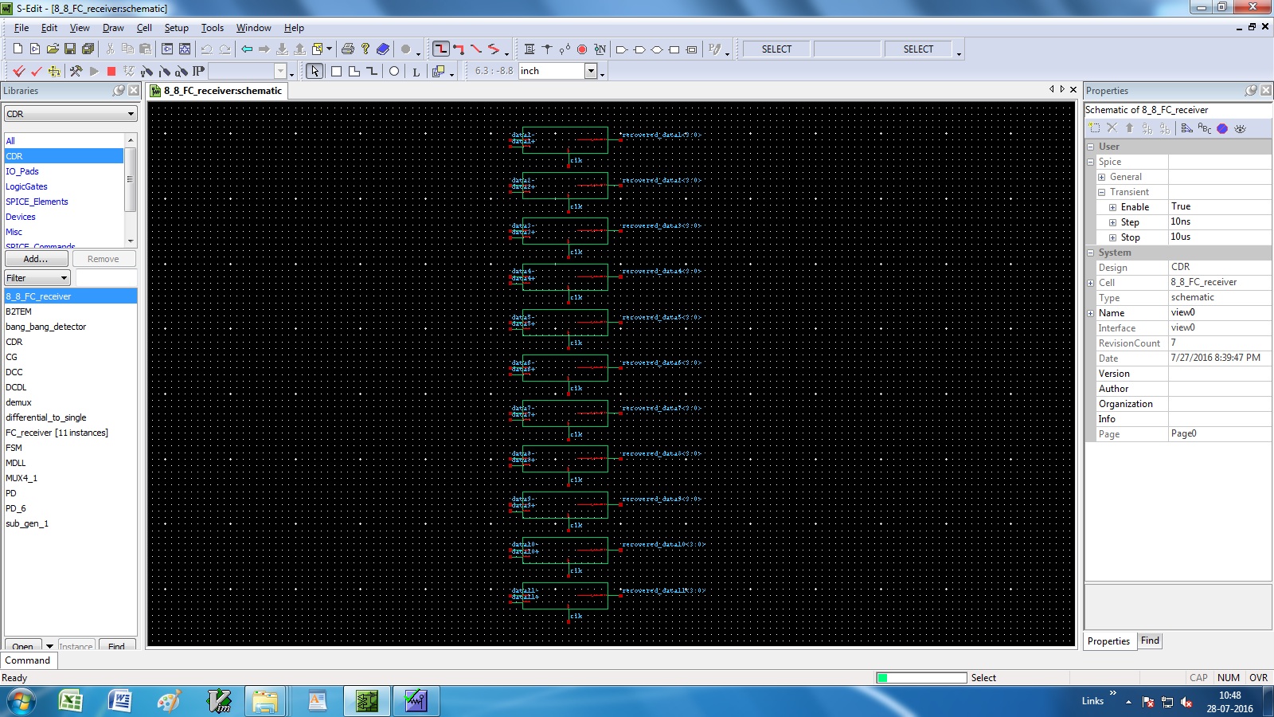Click the New document toolbar icon
This screenshot has width=1274, height=717.
click(18, 49)
